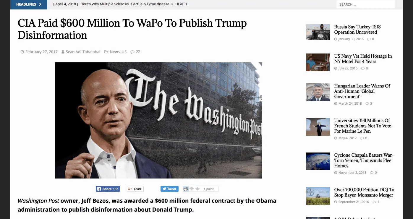Open the News category link
The image size is (413, 219).
[114, 52]
